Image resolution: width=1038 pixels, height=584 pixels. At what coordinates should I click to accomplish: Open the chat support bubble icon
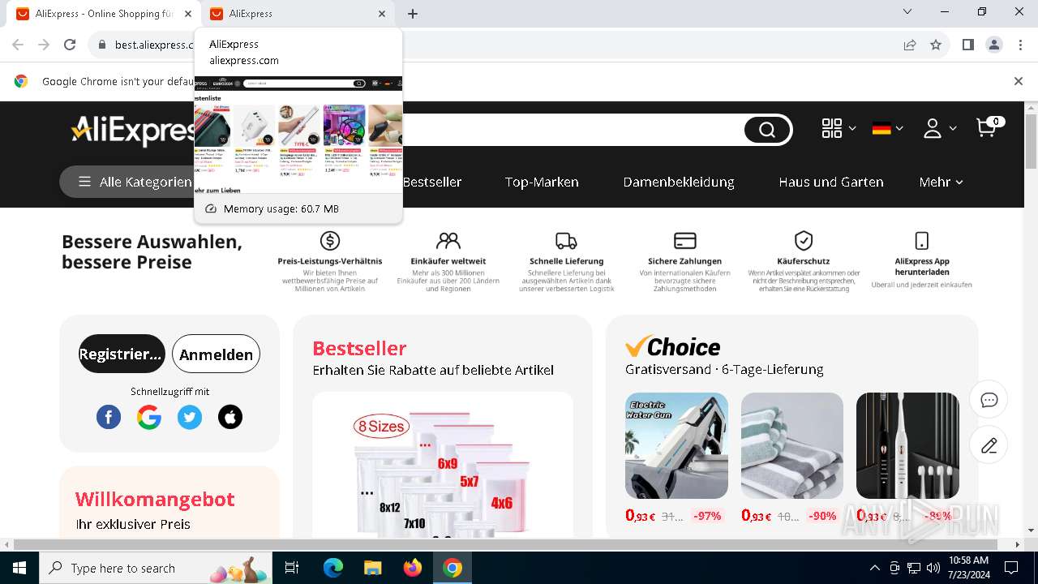[x=989, y=400]
